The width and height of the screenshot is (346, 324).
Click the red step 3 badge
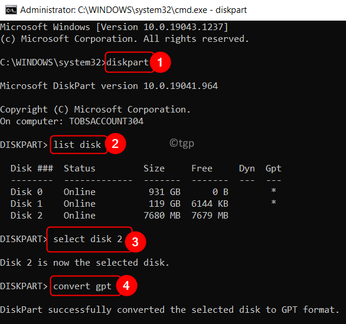tap(135, 242)
